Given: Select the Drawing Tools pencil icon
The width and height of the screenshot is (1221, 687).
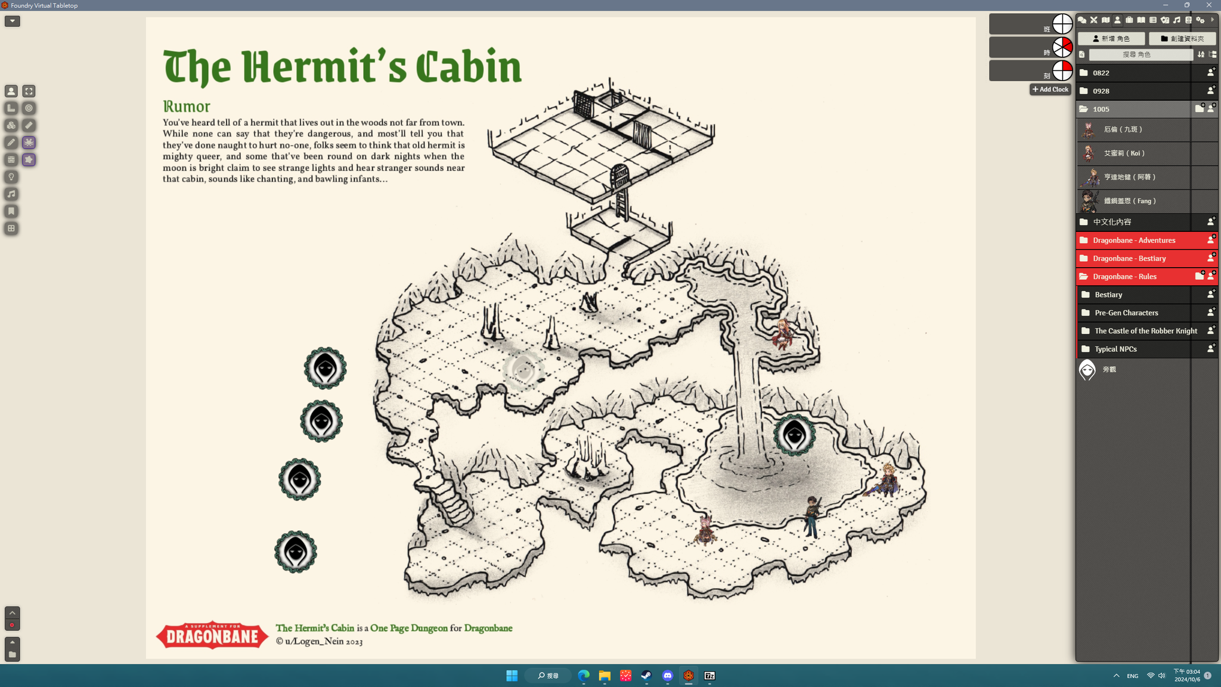Looking at the screenshot, I should pyautogui.click(x=11, y=143).
